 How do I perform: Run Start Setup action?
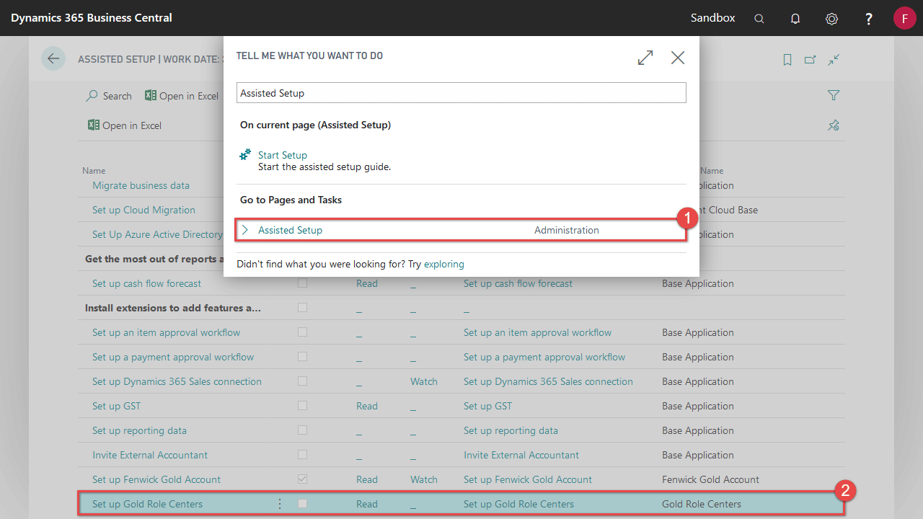click(283, 155)
